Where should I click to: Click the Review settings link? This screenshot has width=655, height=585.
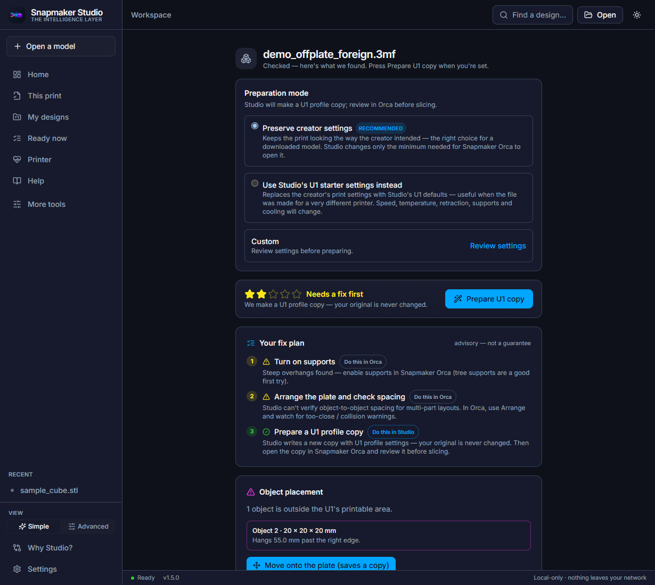498,246
